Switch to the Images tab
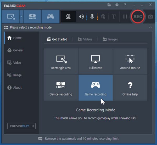The width and height of the screenshot is (157, 145). pos(110,39)
